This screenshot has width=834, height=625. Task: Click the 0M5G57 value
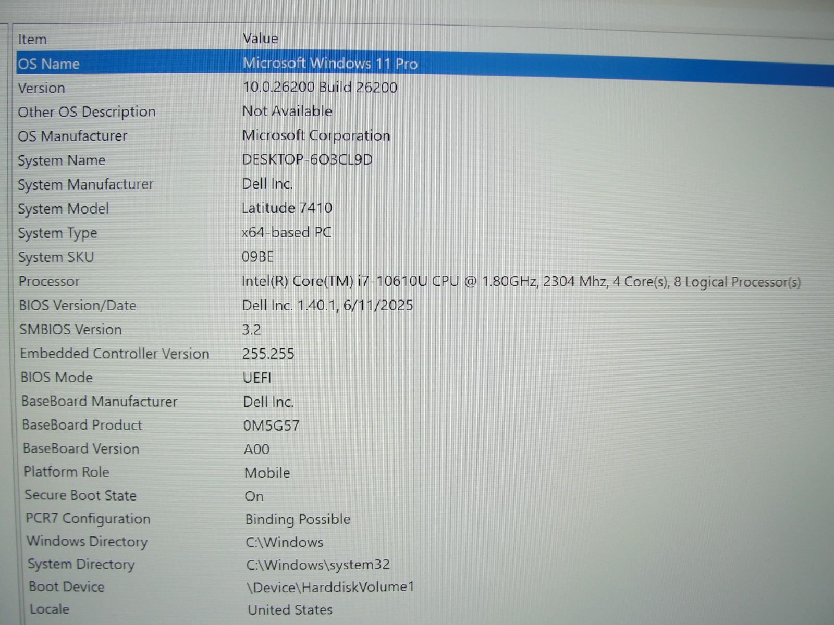pyautogui.click(x=271, y=426)
